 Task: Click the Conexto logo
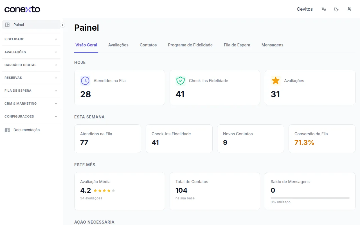(22, 9)
